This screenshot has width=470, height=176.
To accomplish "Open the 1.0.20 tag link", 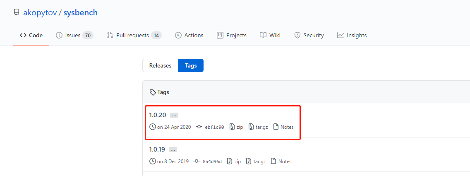I will 158,115.
